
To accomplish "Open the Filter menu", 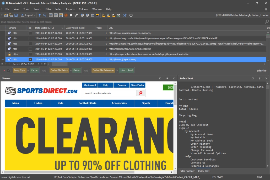I will pos(48,9).
